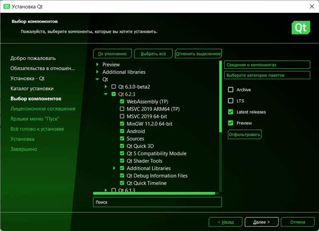Toggle the Android component checkbox
Screen dimensions: 319x231
[x=122, y=131]
